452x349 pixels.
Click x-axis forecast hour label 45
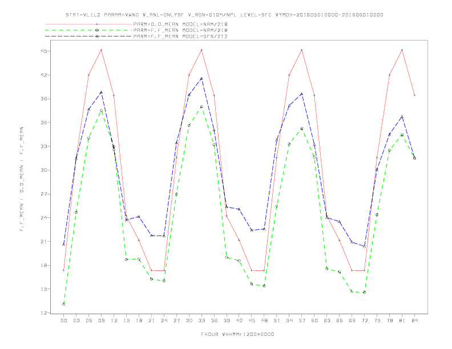[252, 320]
